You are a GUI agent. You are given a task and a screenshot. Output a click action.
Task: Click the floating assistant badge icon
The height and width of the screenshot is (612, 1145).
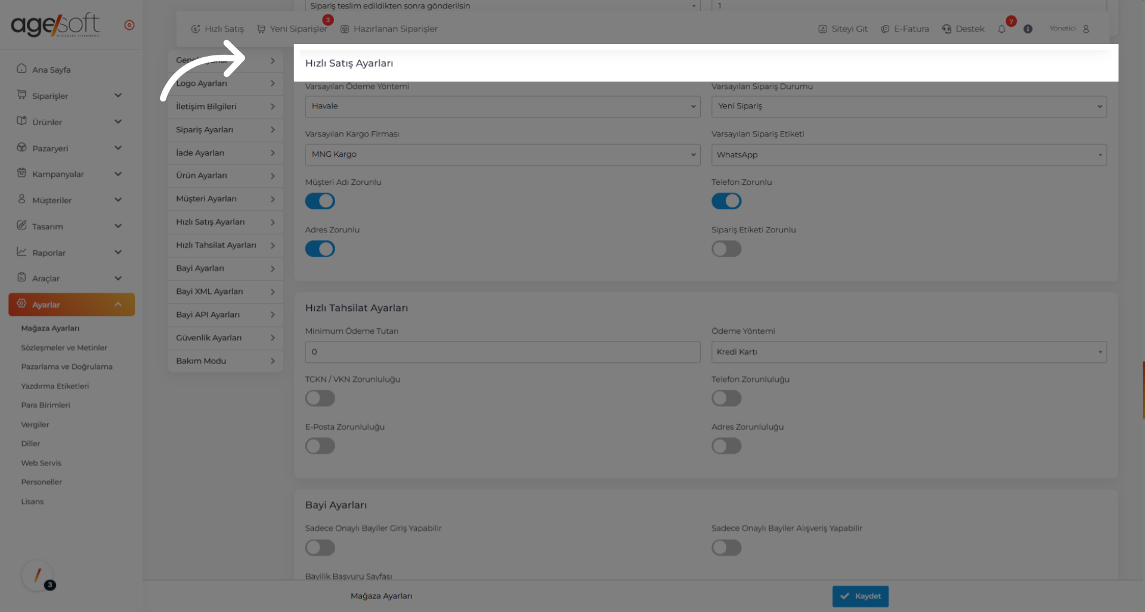coord(38,576)
